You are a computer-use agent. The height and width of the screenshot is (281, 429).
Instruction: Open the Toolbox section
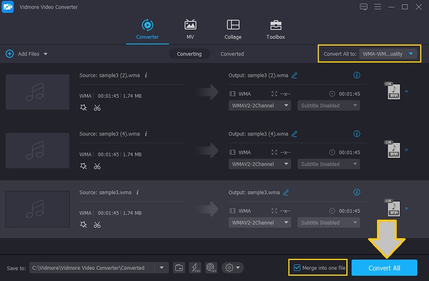tap(276, 29)
